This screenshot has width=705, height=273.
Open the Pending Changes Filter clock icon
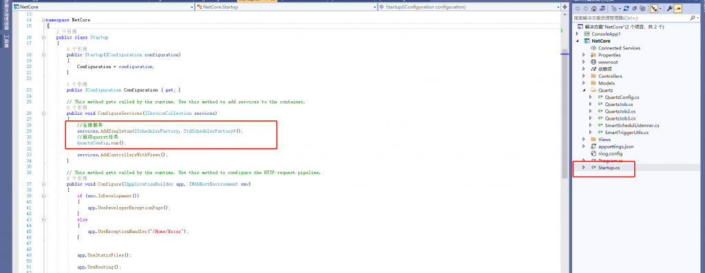(x=613, y=8)
